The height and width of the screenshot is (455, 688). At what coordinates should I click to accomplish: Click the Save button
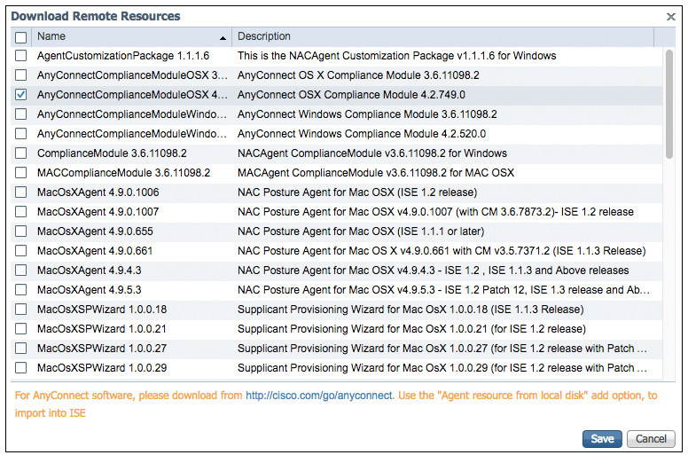coord(602,439)
